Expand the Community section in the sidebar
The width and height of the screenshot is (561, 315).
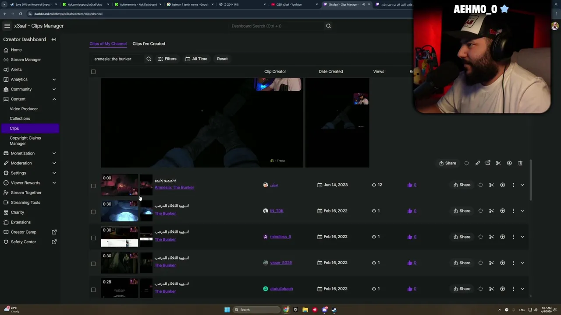[x=54, y=89]
